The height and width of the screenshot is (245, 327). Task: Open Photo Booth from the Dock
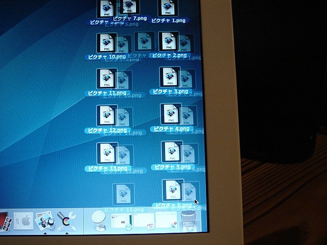5,222
